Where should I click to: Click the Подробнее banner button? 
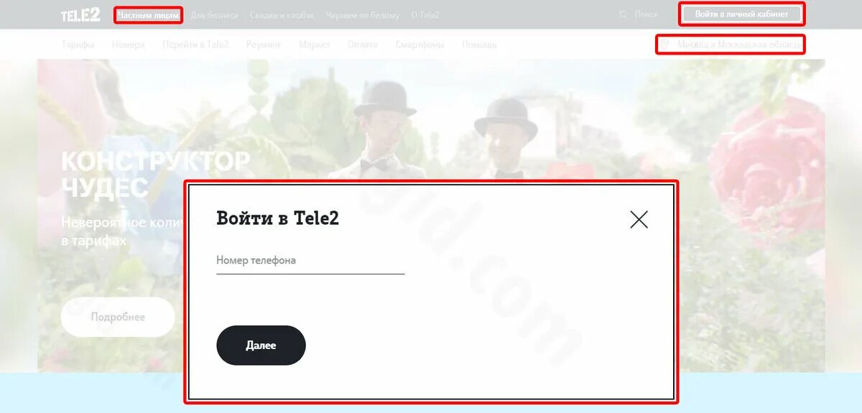(x=118, y=317)
